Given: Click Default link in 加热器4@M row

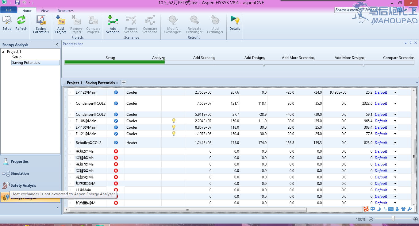Looking at the screenshot, I should pyautogui.click(x=381, y=203).
